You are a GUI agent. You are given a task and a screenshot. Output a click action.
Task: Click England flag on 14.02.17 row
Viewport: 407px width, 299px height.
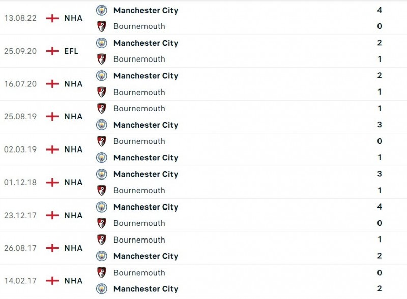pyautogui.click(x=52, y=281)
